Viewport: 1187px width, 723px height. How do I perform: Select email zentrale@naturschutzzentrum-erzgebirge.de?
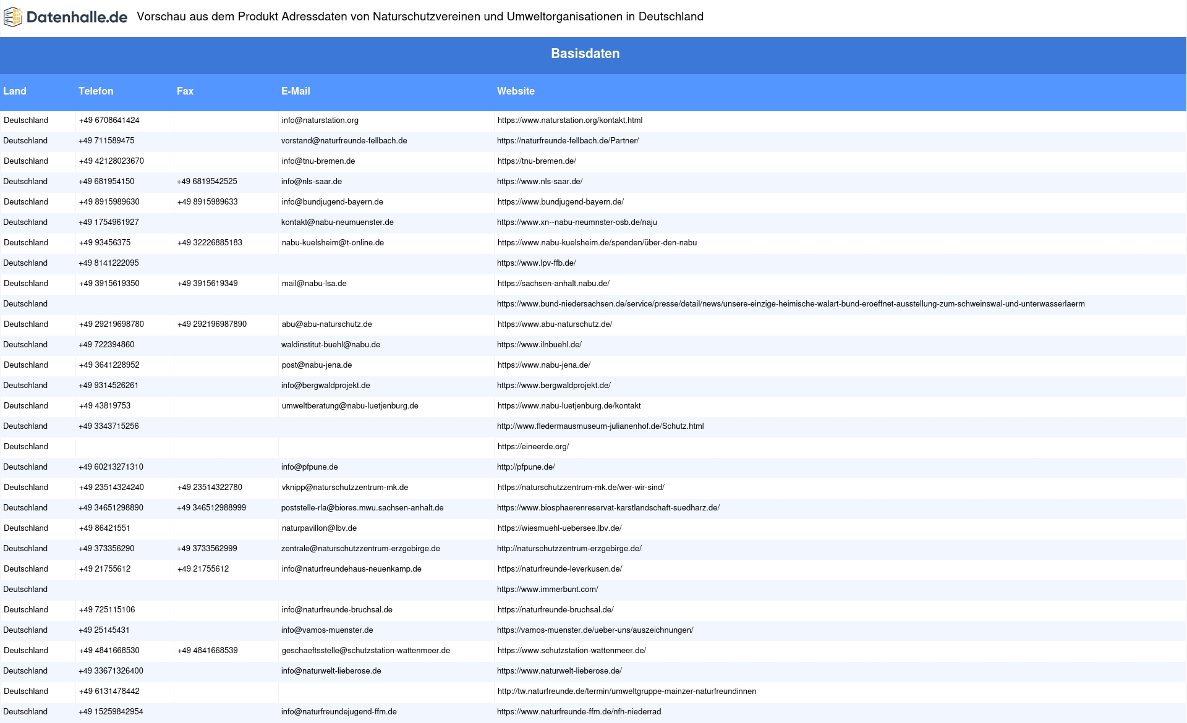360,549
